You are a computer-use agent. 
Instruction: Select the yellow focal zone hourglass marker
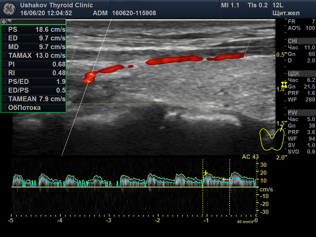click(284, 85)
